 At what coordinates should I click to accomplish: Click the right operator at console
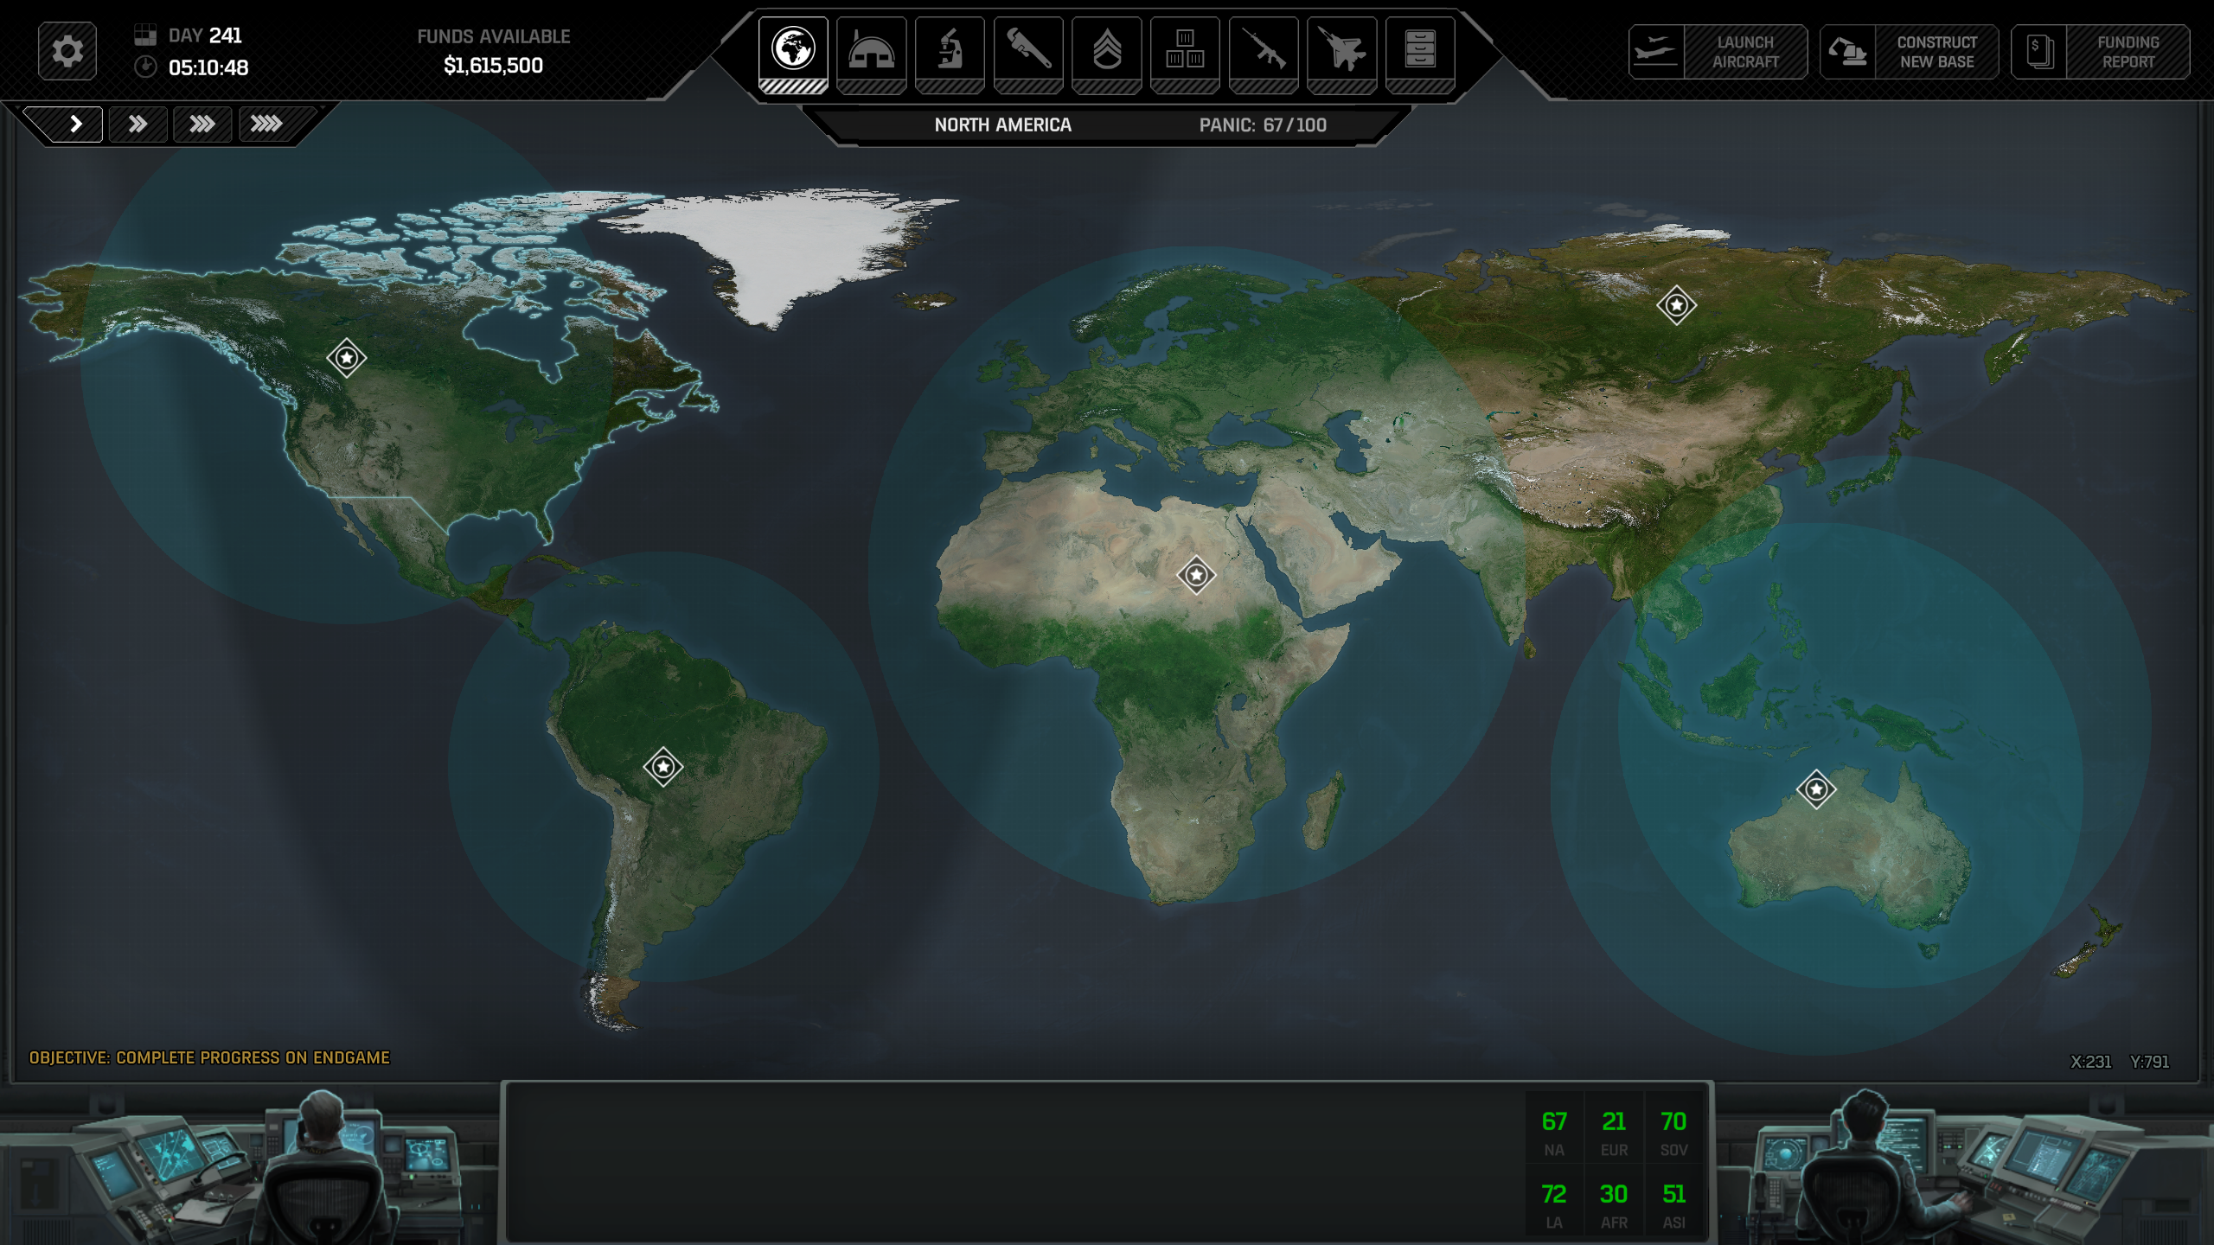(x=1868, y=1167)
